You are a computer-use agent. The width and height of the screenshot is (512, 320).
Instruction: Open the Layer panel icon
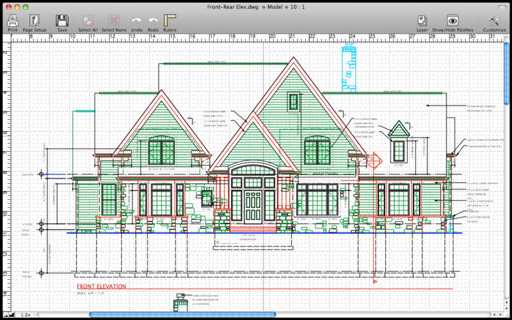(422, 20)
